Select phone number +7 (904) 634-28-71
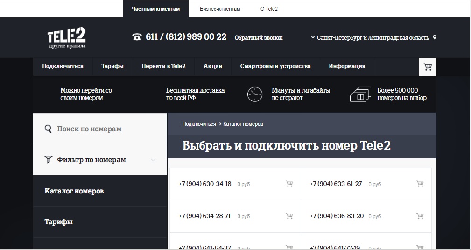Screen dimensions: 471x250 204,216
